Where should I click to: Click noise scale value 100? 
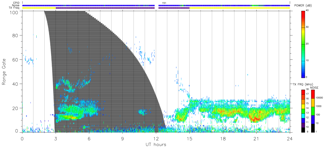(318, 115)
